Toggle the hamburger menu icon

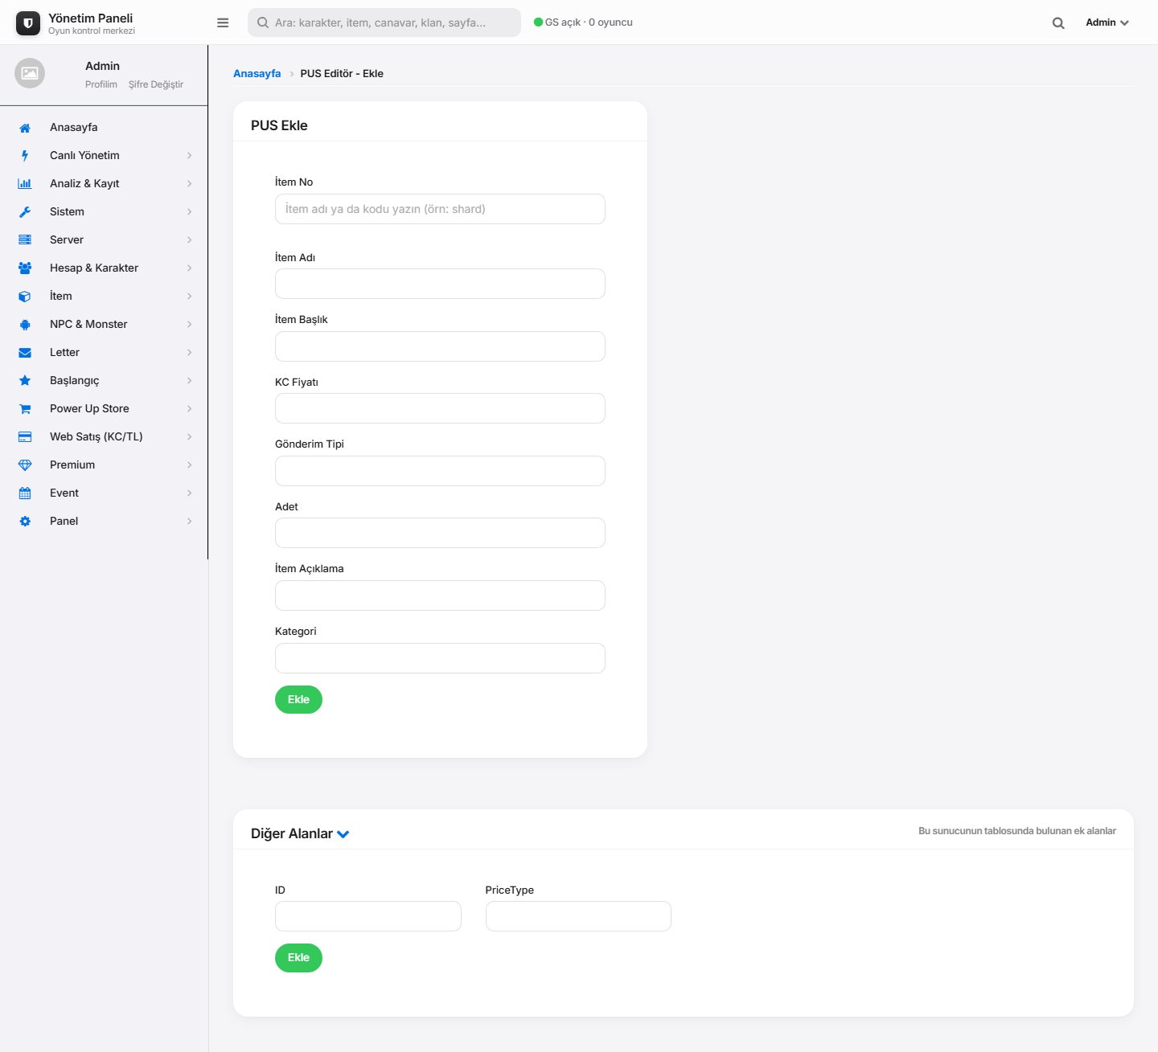point(223,23)
